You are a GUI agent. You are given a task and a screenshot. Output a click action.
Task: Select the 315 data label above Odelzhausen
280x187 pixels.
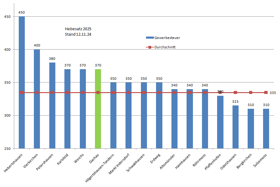pyautogui.click(x=235, y=102)
